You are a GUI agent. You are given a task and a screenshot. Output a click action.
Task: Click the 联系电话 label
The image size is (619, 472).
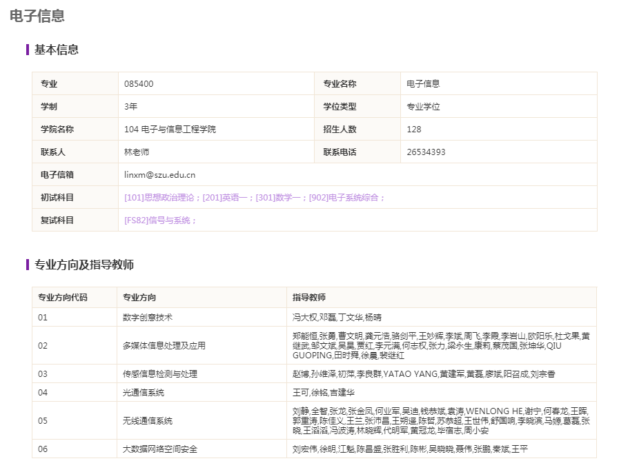(x=340, y=152)
